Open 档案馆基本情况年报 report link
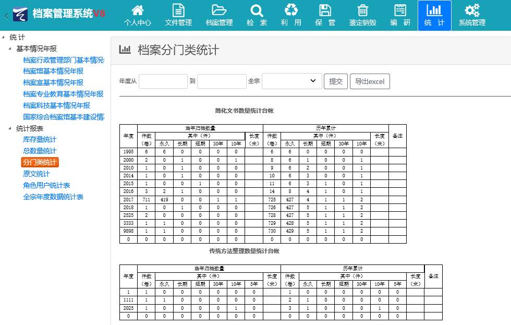Image resolution: width=511 pixels, height=325 pixels. [x=53, y=71]
